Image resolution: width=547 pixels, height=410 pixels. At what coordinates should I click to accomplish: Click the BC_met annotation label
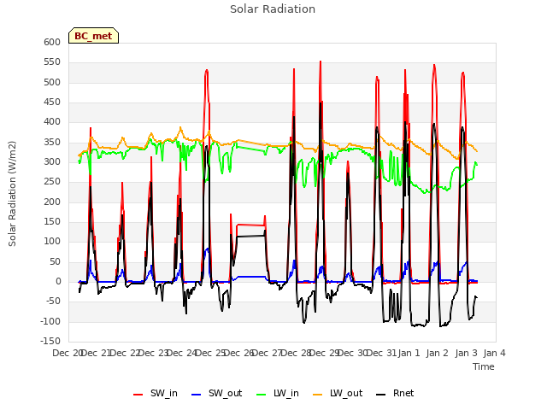93,36
